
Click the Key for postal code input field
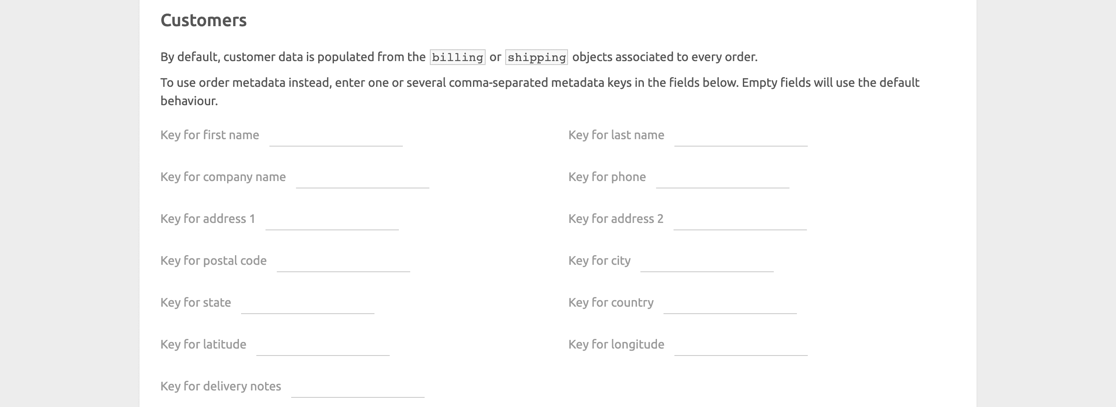[x=344, y=267]
